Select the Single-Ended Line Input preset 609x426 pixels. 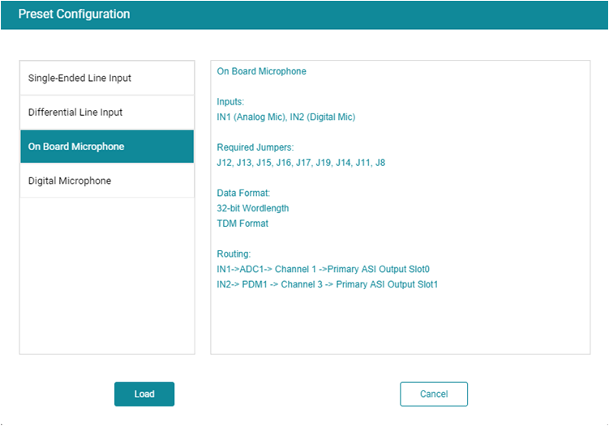point(79,79)
